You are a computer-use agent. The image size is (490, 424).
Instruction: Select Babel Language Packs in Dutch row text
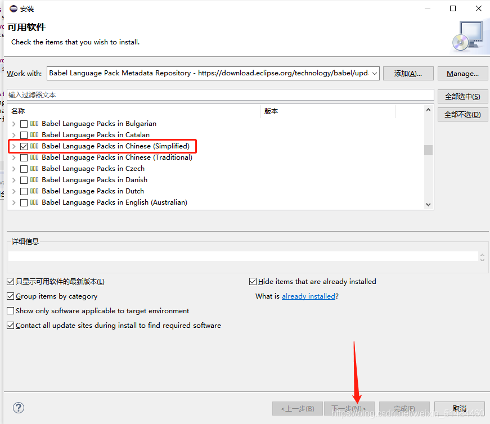93,191
